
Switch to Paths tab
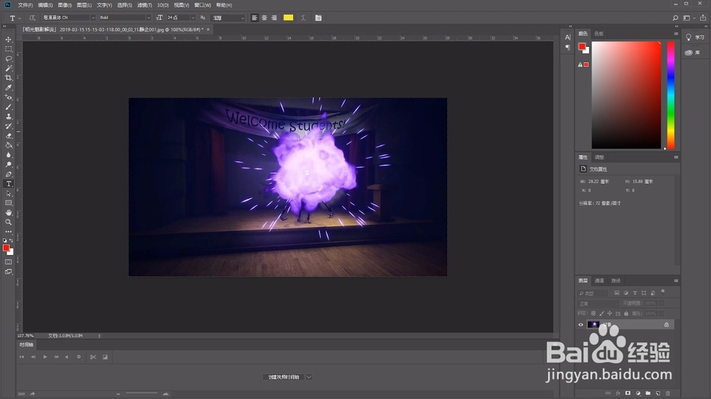click(616, 281)
